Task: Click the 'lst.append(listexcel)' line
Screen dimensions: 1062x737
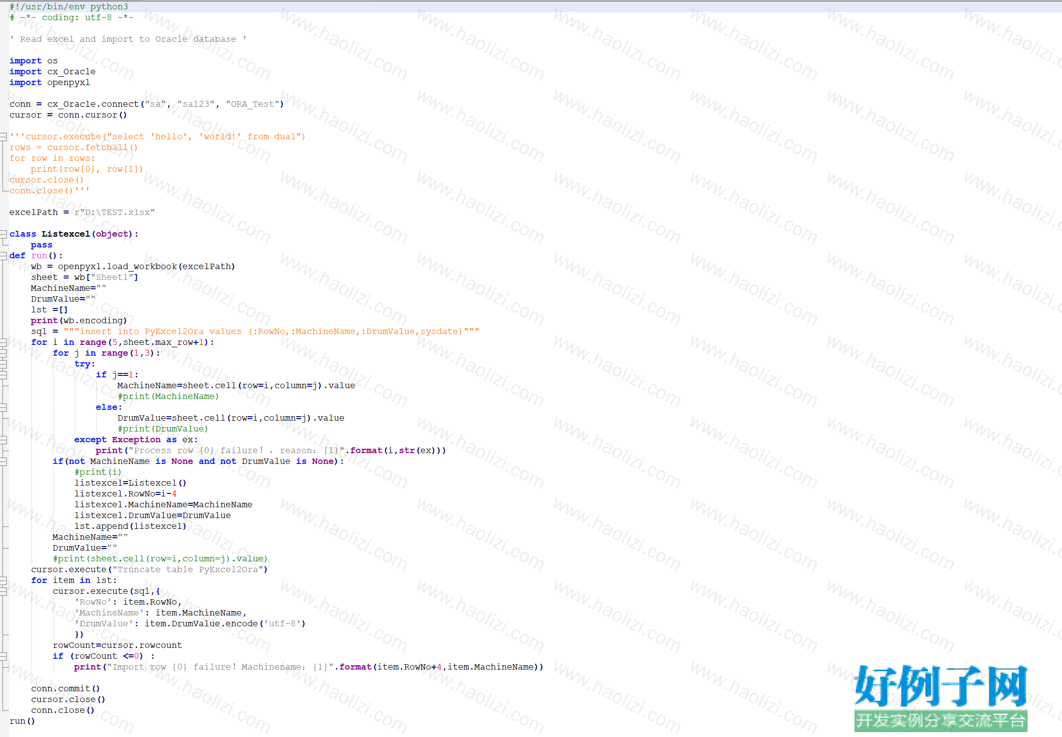Action: [x=130, y=526]
